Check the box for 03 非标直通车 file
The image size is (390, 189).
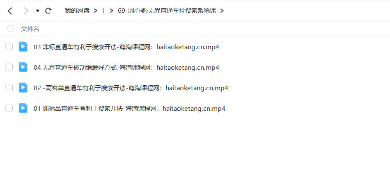[9, 47]
